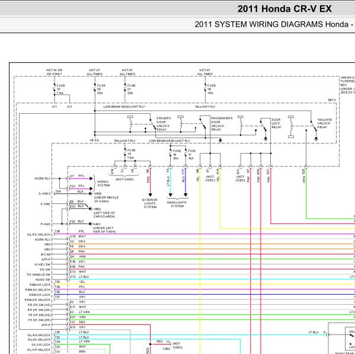Click the red Exterior Lights System arrowhead
The height and width of the screenshot is (354, 355).
(x=151, y=195)
